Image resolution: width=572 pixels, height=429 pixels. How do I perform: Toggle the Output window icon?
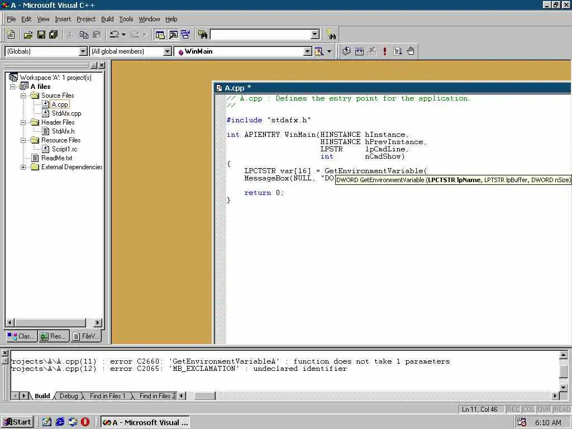(173, 35)
